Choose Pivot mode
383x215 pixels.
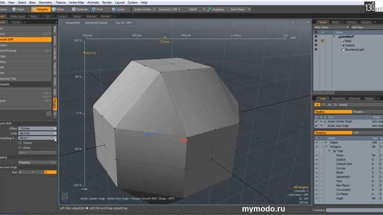coord(98,10)
